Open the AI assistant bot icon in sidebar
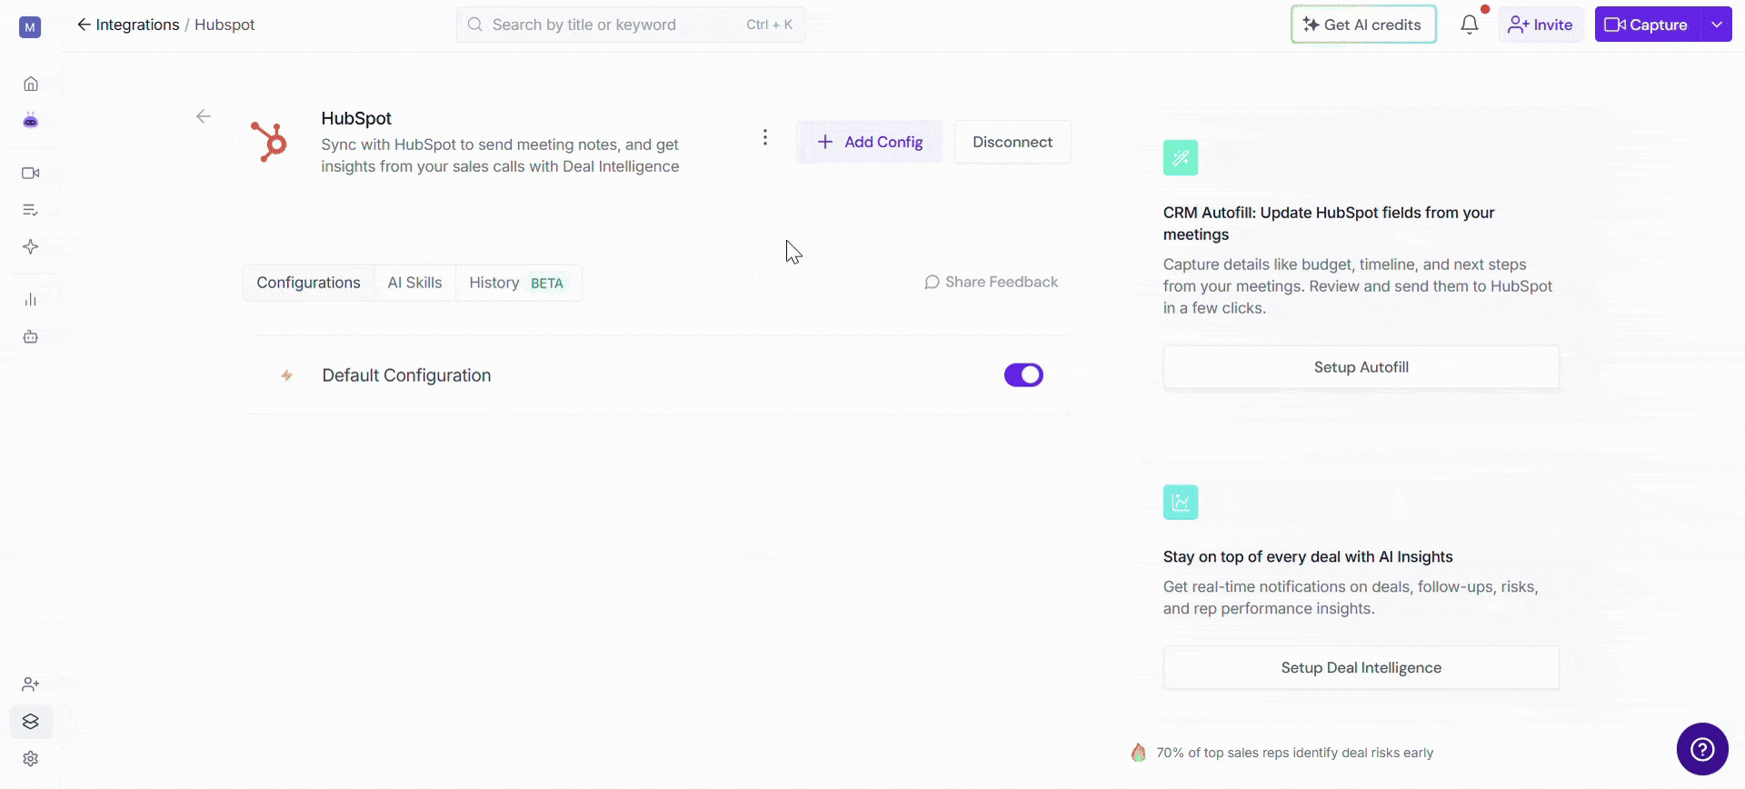Image resolution: width=1745 pixels, height=789 pixels. [x=31, y=120]
